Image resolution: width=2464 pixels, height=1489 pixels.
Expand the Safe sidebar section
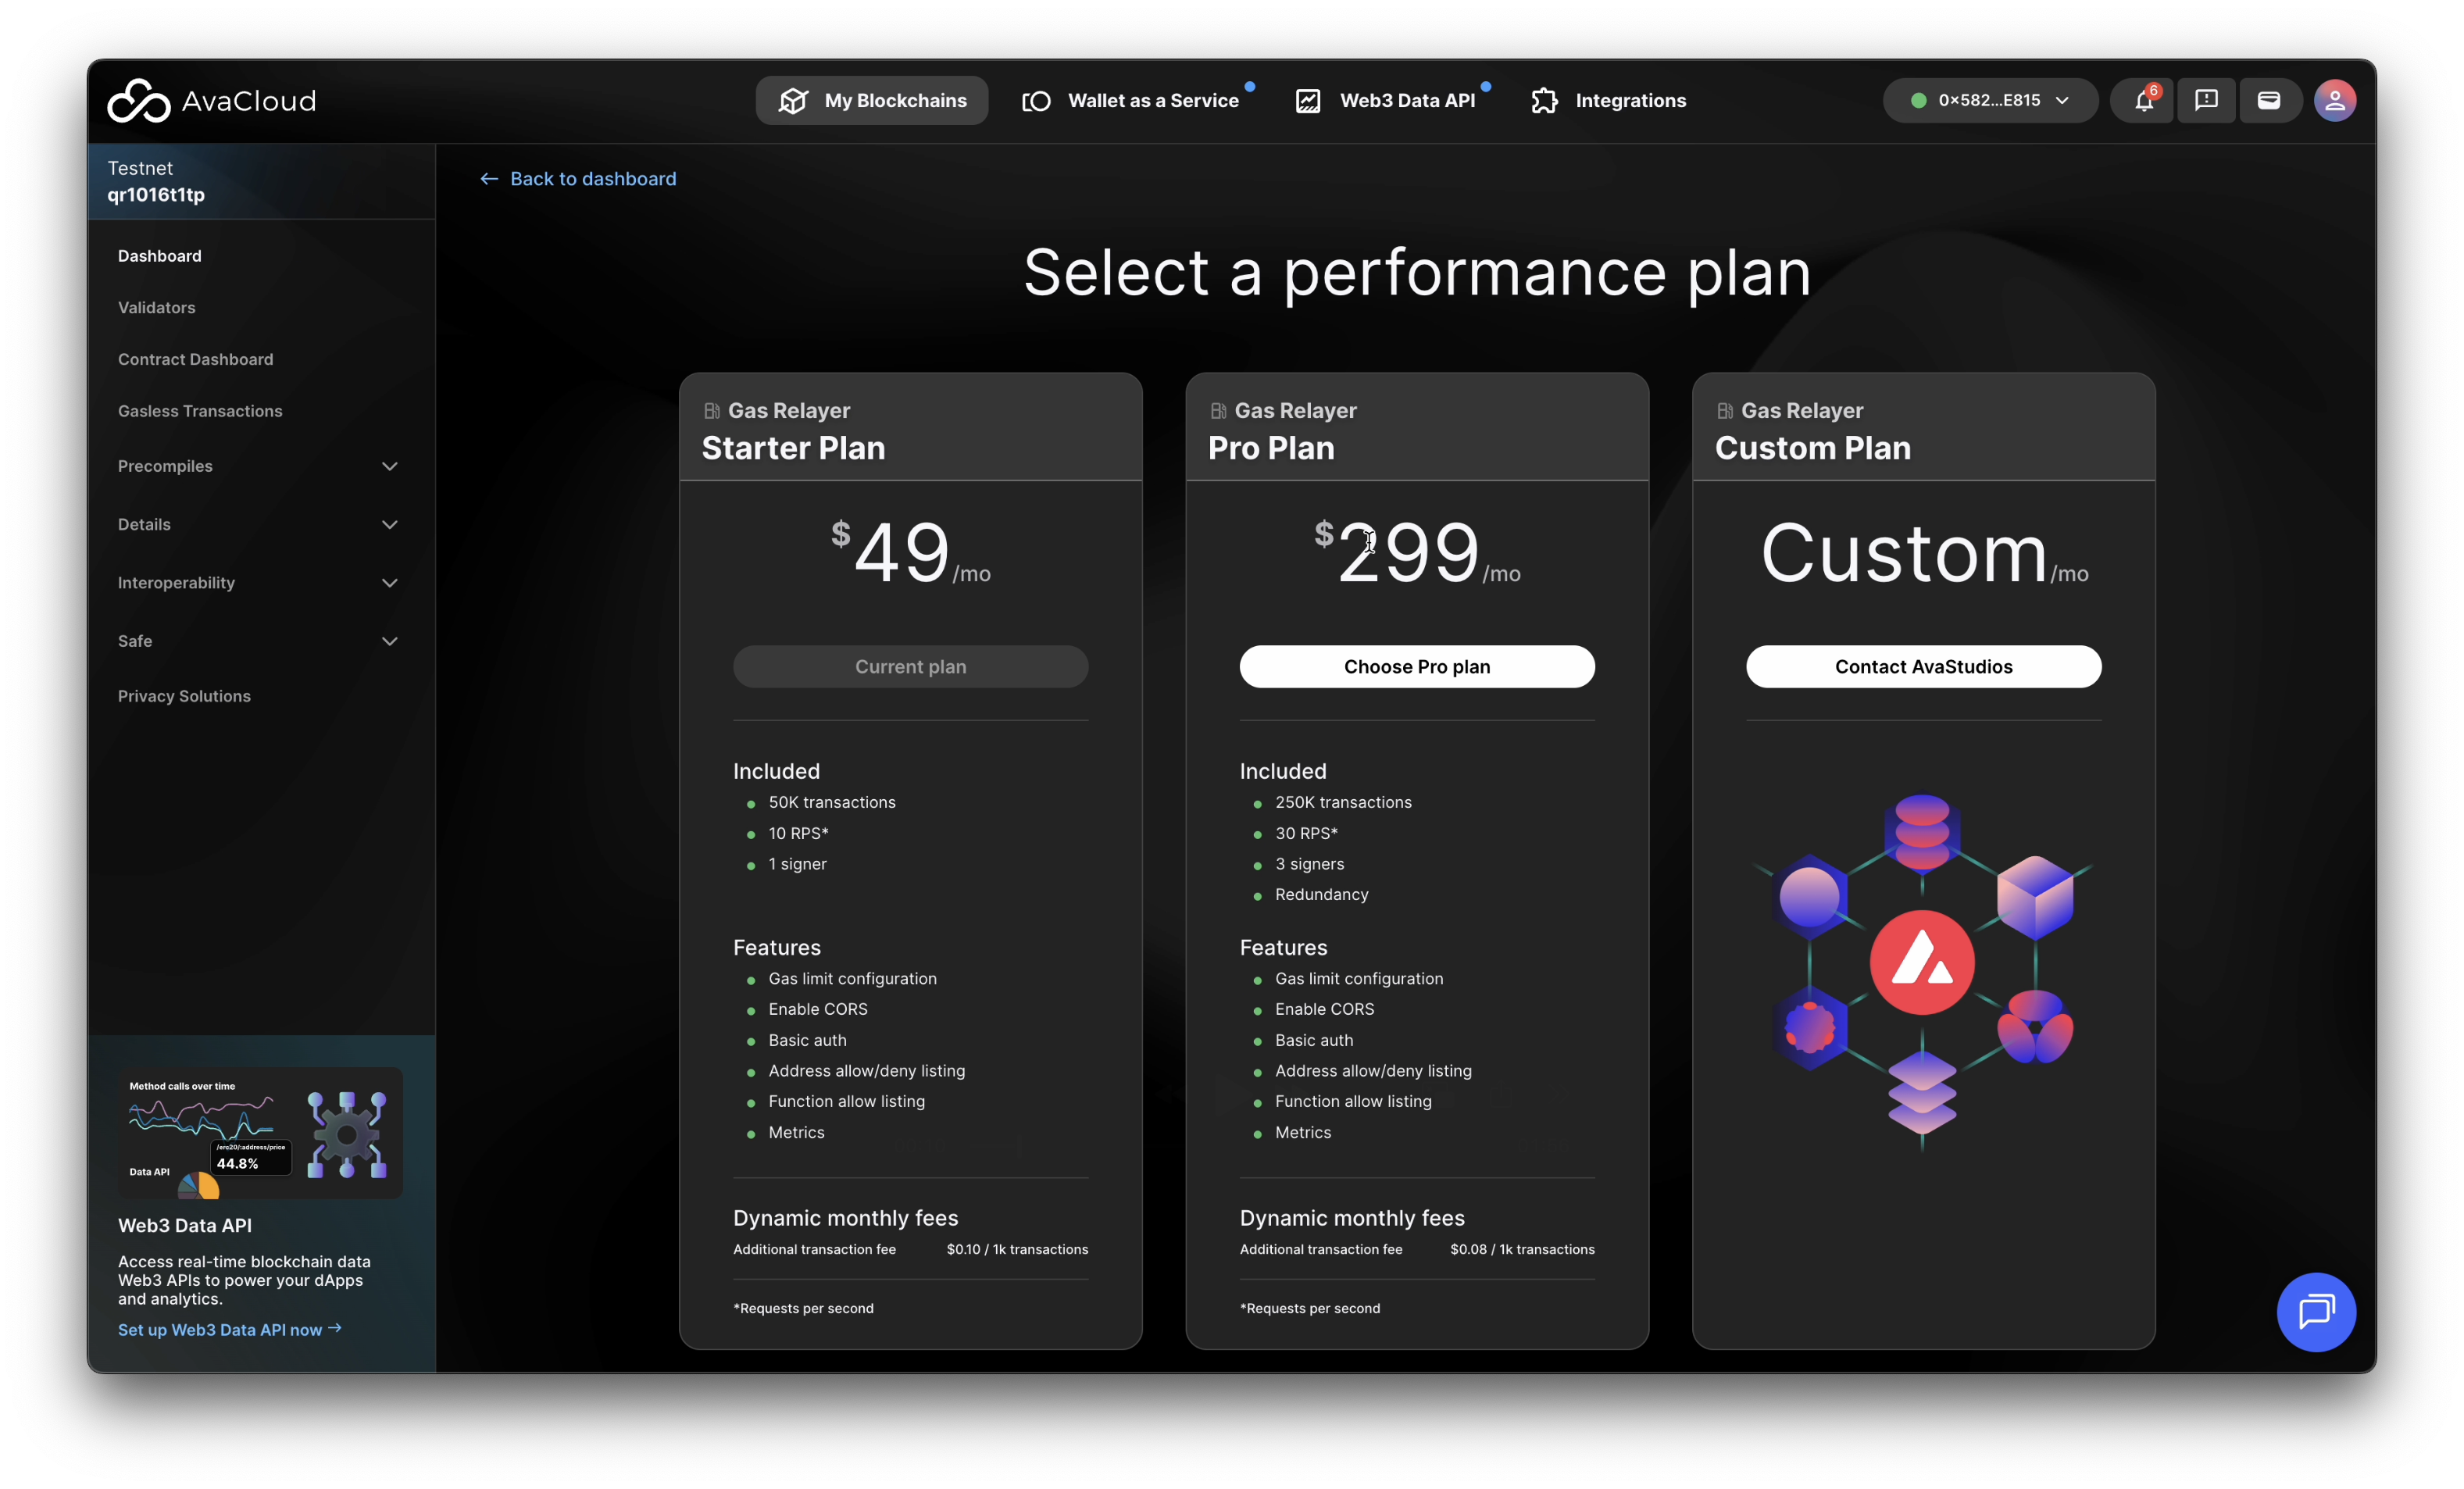point(390,641)
